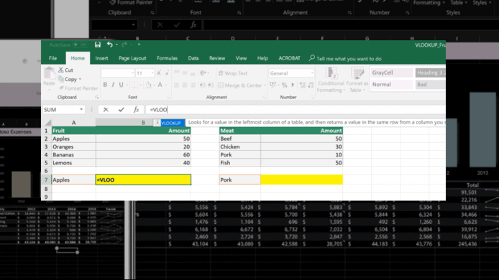This screenshot has height=280, width=499.
Task: Select column A header
Action: point(73,123)
